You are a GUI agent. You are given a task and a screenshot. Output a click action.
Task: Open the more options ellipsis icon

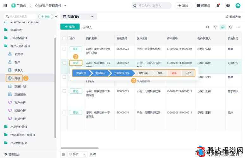pos(238,27)
